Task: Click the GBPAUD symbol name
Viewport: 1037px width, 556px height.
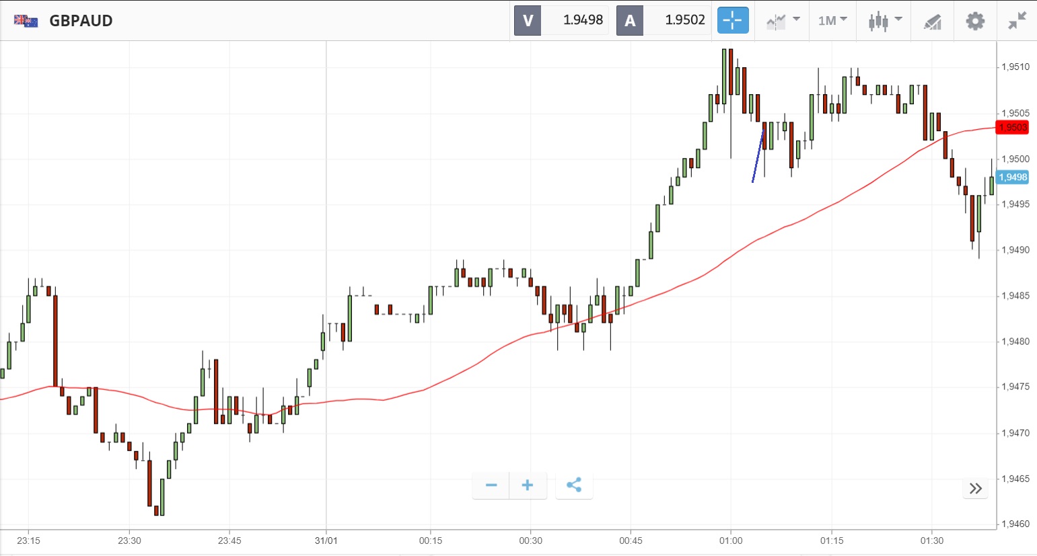Action: [81, 21]
